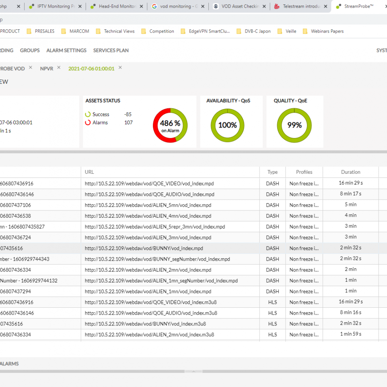Switch to the VOD Asset Checking browser tab
The width and height of the screenshot is (387, 387).
(237, 6)
